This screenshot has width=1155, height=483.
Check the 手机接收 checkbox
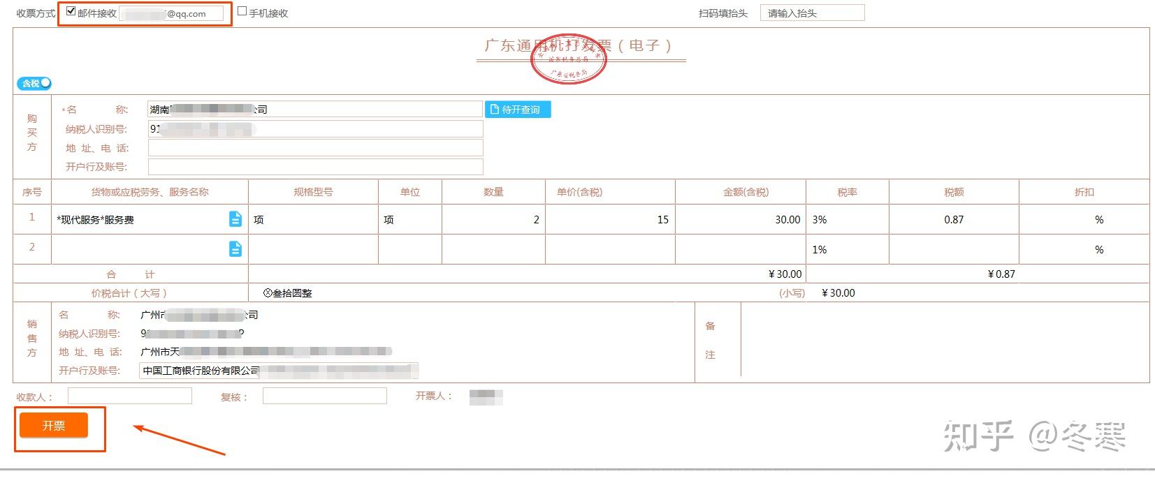point(242,11)
